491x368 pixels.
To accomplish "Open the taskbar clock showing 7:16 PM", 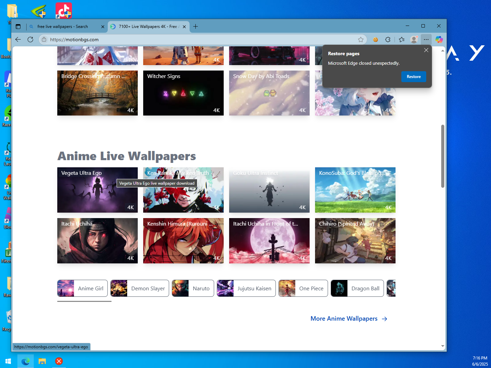I will click(x=480, y=361).
